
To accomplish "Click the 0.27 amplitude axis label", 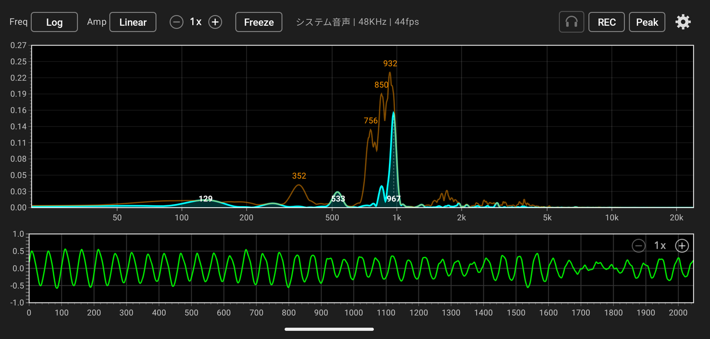I will [x=18, y=45].
